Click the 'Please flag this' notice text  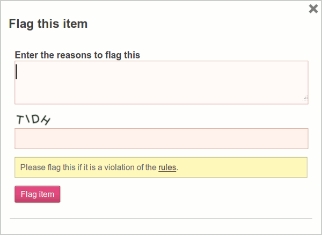[54, 167]
